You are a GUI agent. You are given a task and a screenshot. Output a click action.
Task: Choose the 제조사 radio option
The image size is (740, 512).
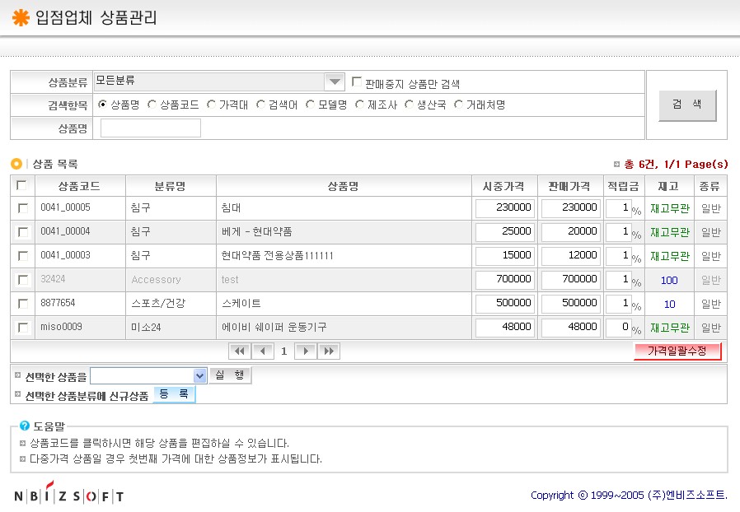tap(360, 105)
